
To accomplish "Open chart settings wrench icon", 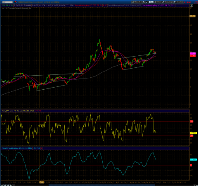I will pos(147,2).
